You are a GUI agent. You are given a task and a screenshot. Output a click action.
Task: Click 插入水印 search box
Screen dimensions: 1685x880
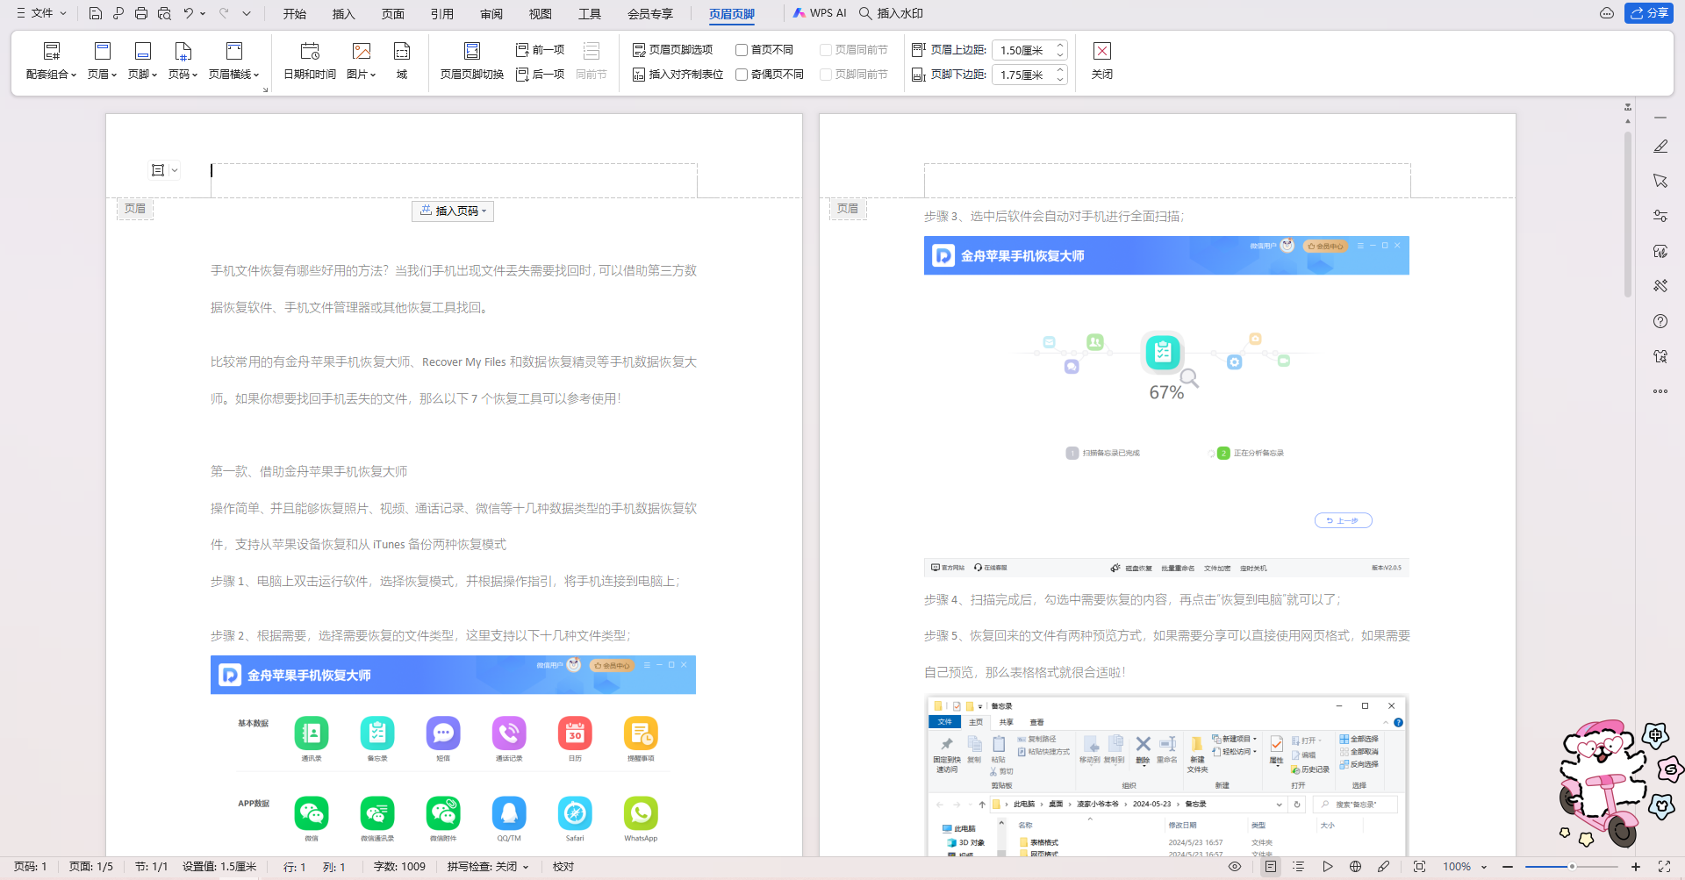tap(892, 13)
